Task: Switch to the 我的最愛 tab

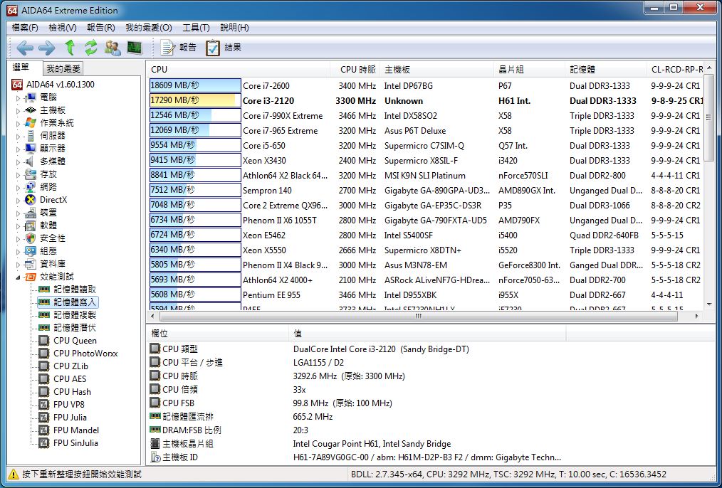Action: tap(63, 69)
